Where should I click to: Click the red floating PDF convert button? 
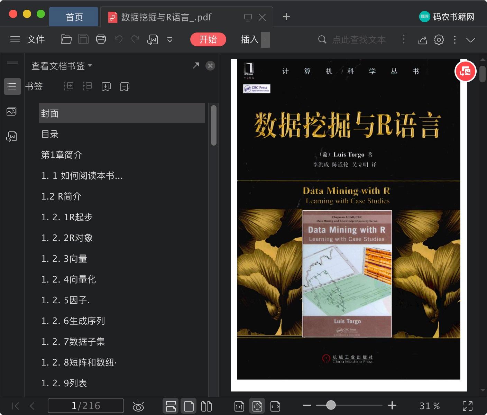[x=465, y=72]
